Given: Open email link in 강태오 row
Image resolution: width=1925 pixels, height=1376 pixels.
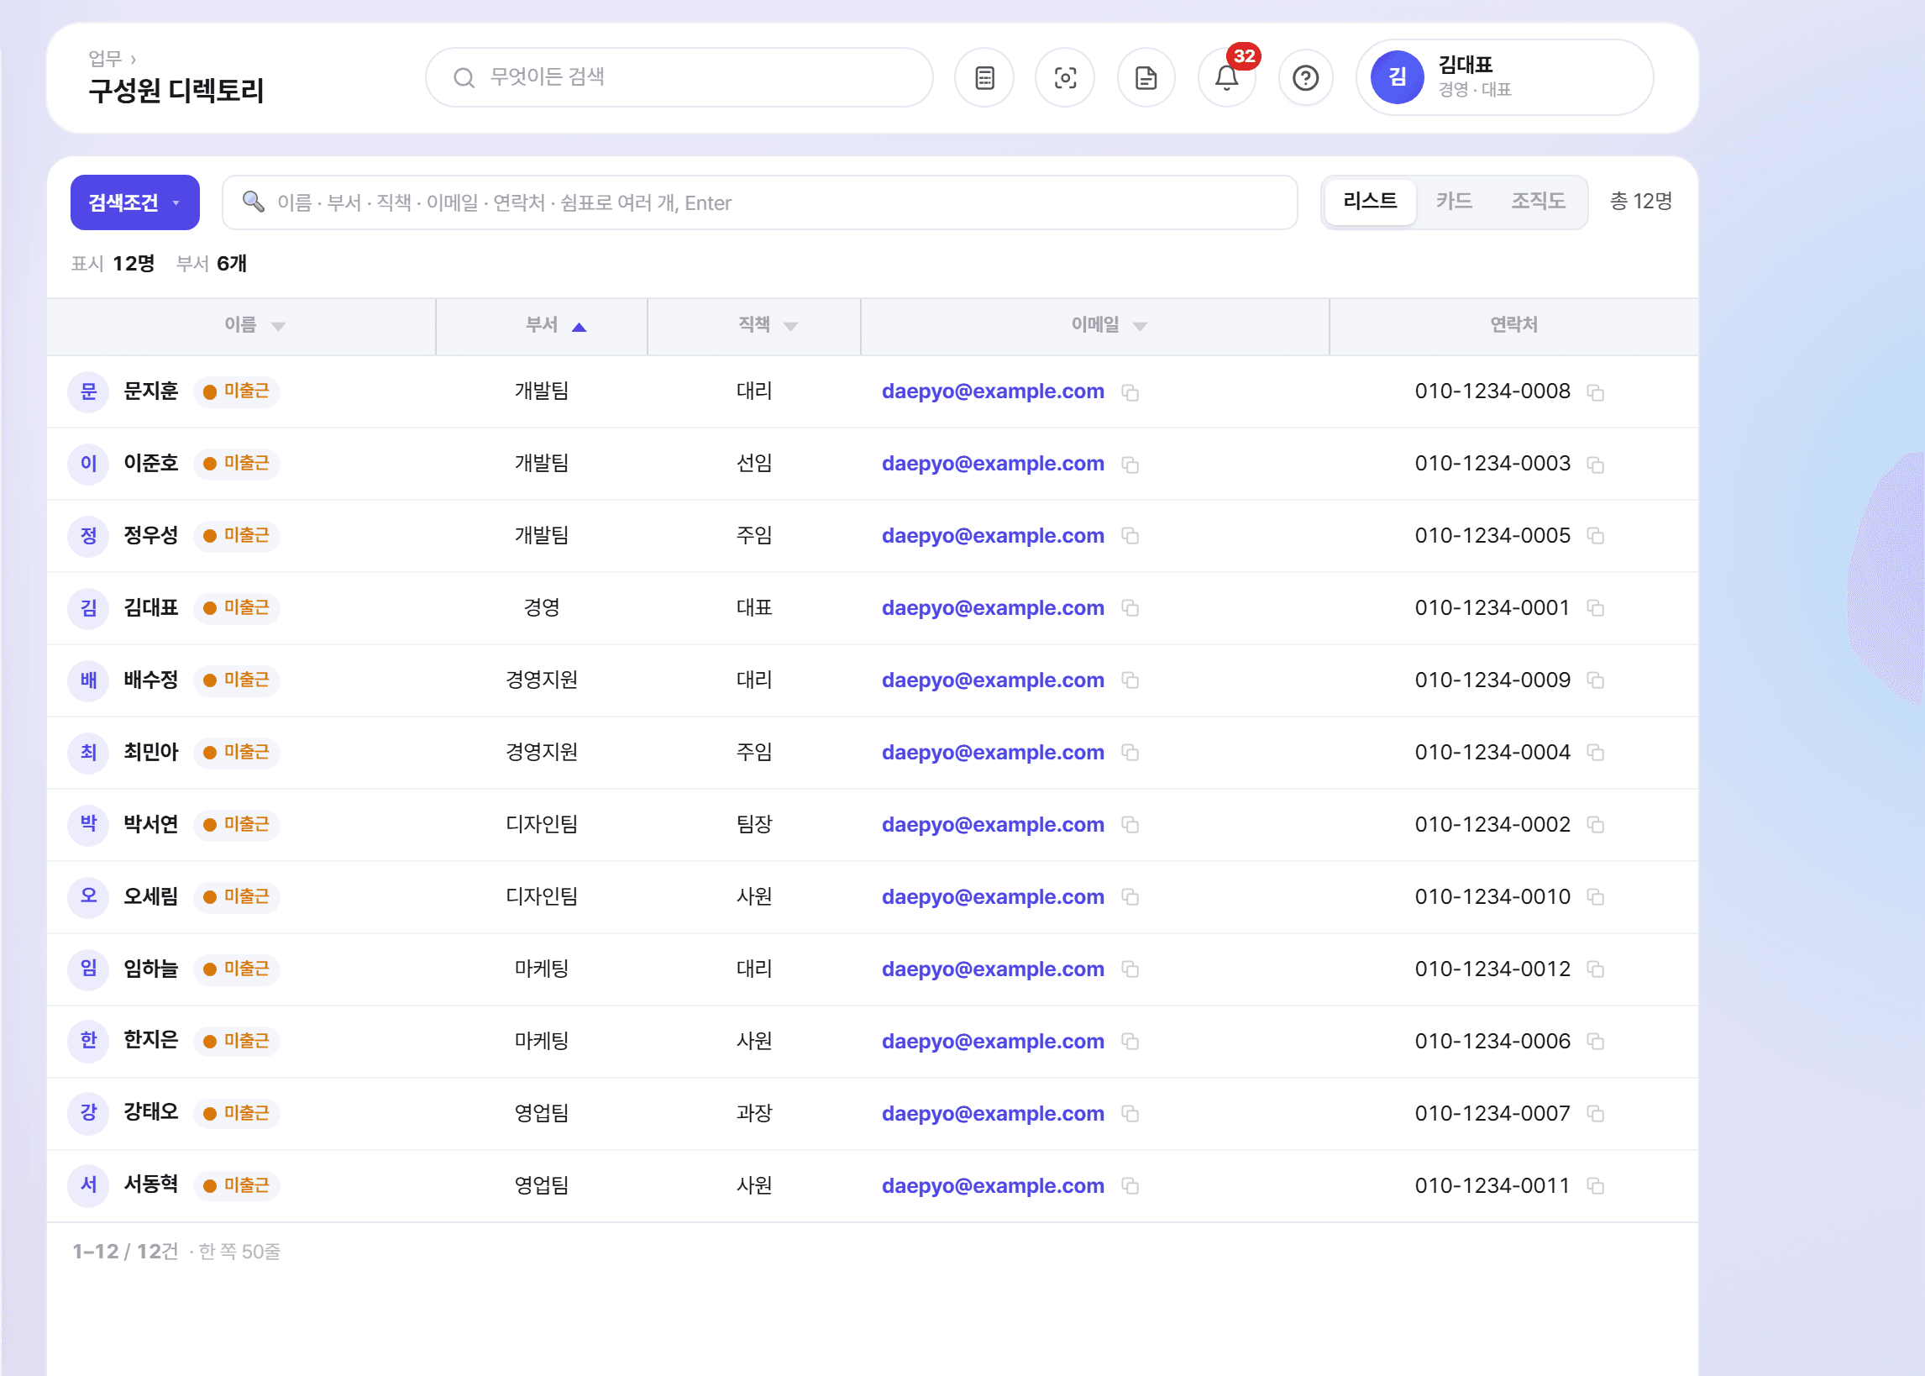Looking at the screenshot, I should pyautogui.click(x=993, y=1114).
